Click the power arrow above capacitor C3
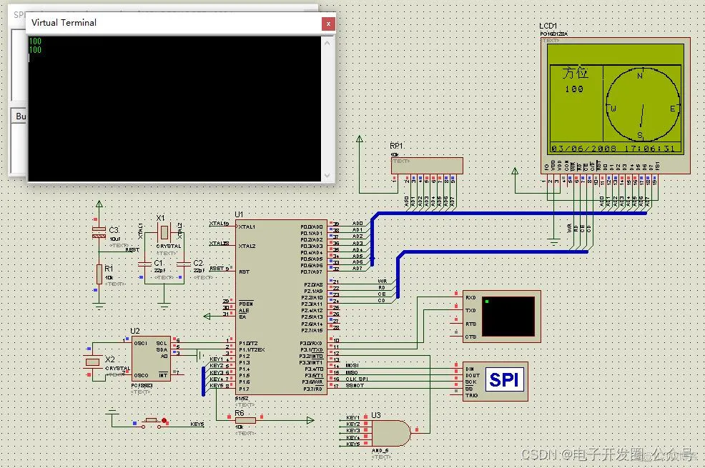Screen dimensions: 705x468 99,204
